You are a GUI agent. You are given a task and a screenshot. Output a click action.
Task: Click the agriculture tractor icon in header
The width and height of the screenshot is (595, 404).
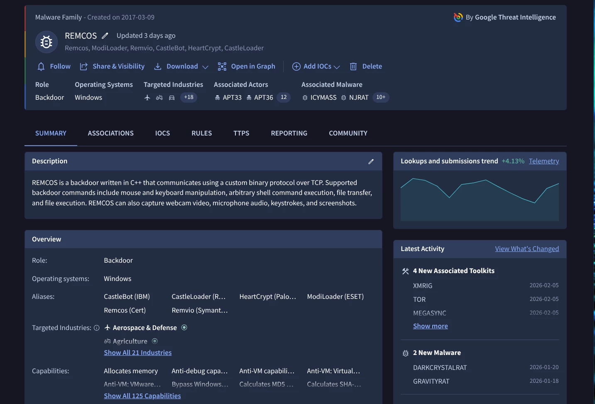pos(159,98)
